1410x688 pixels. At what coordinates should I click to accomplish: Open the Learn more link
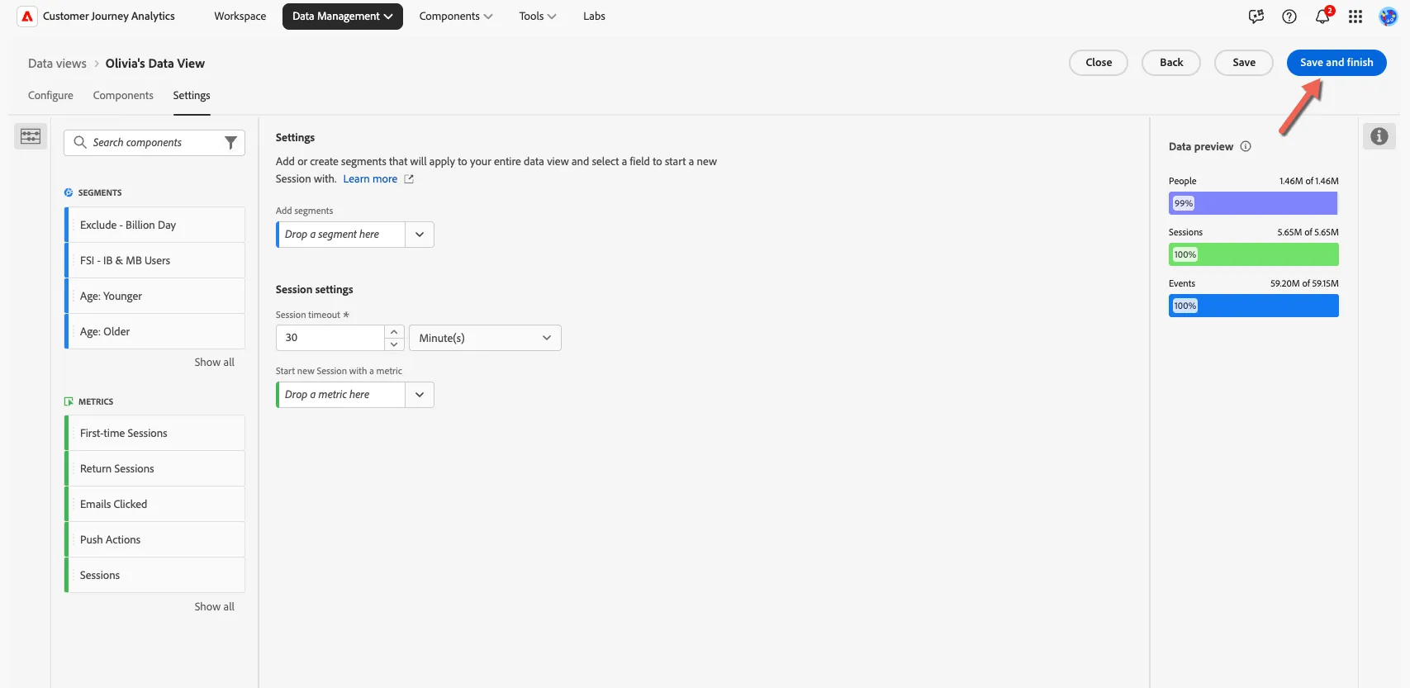coord(370,179)
